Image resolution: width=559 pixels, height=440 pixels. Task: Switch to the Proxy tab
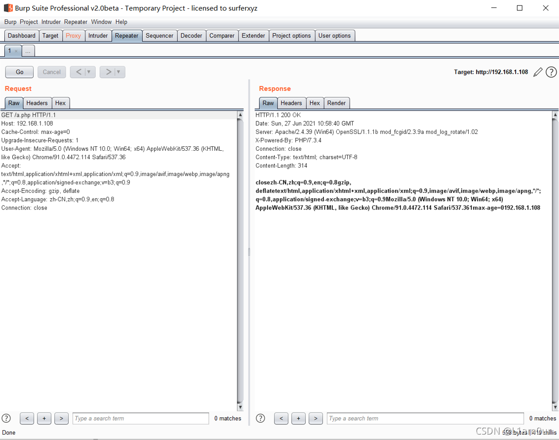(x=73, y=36)
